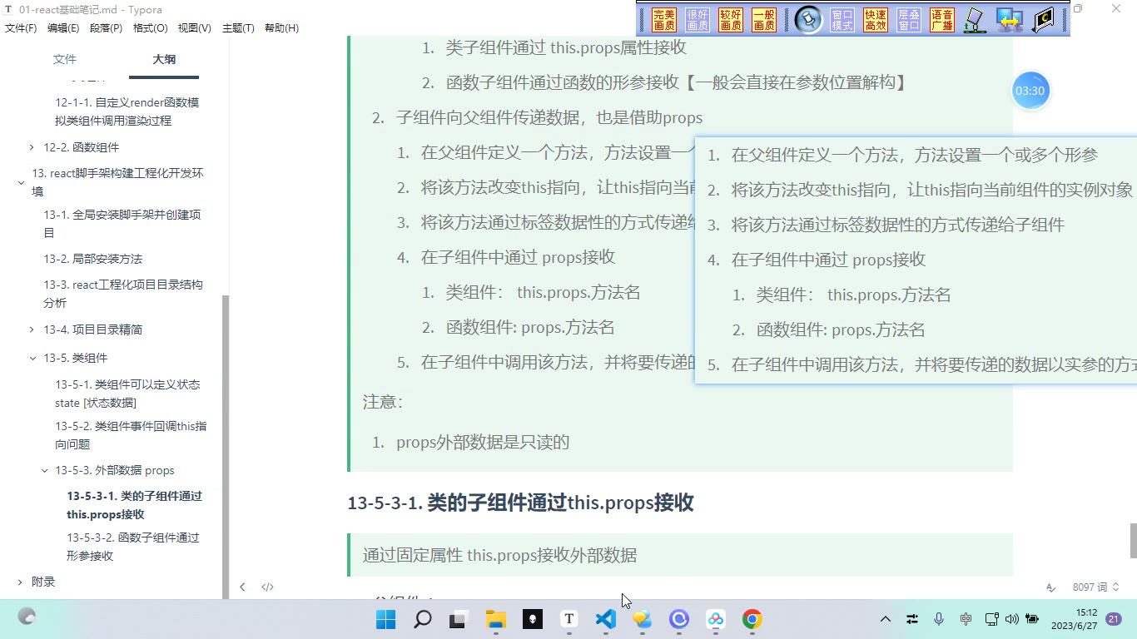Open Visual Studio Code from taskbar
This screenshot has width=1137, height=639.
point(606,619)
